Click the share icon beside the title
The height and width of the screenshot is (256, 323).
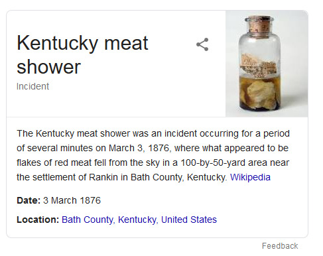click(x=202, y=44)
